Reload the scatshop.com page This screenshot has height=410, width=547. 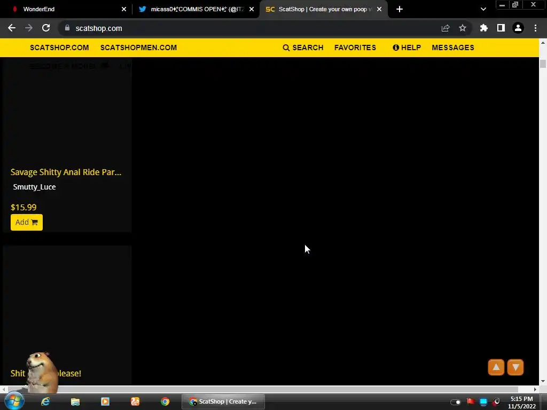(46, 28)
